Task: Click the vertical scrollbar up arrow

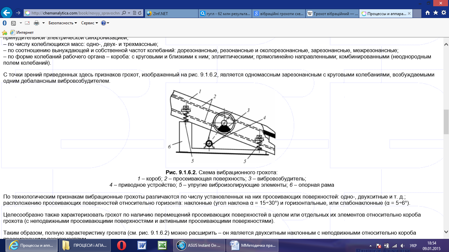Action: coord(446,44)
